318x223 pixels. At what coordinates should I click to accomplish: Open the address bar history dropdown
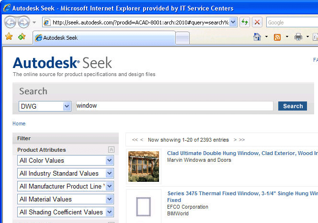(x=233, y=22)
